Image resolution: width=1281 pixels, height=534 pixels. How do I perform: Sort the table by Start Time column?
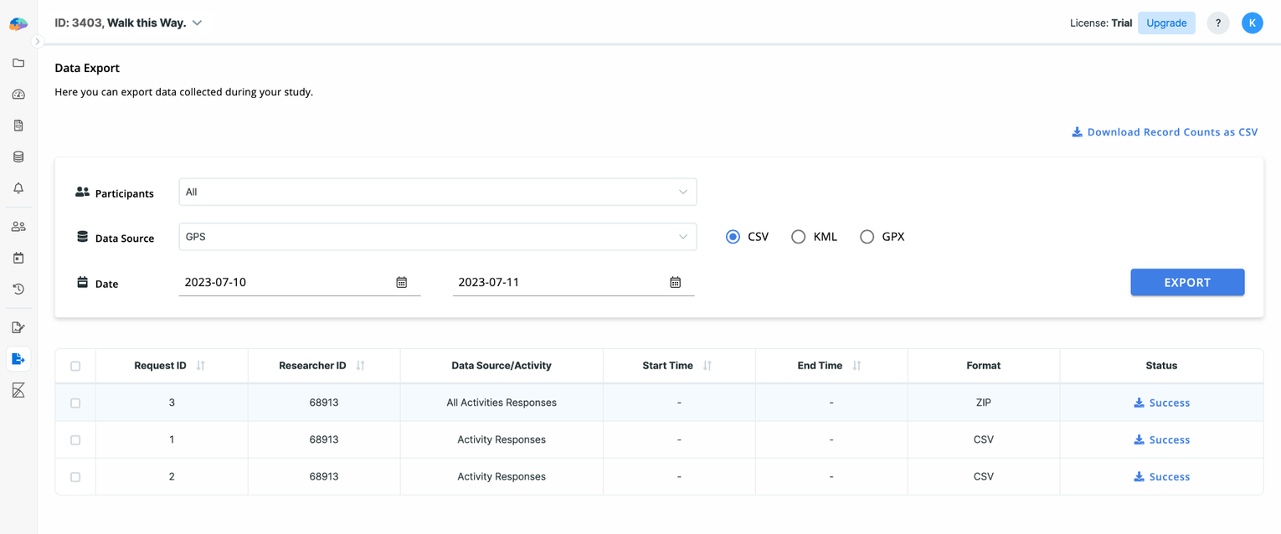click(x=707, y=365)
